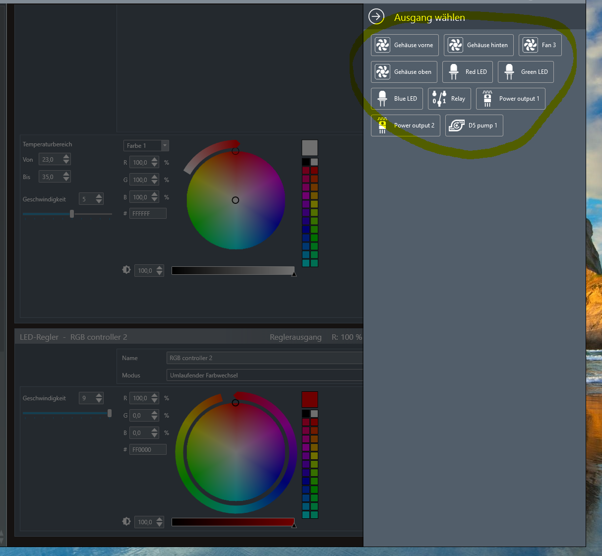Click the upper brightness gradient bar
Image resolution: width=602 pixels, height=556 pixels.
[233, 270]
